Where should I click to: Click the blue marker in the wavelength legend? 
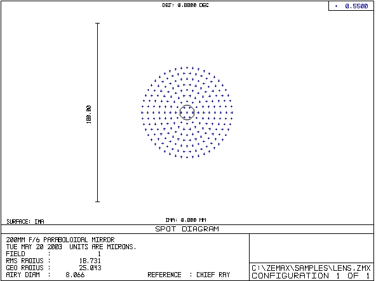(x=336, y=6)
